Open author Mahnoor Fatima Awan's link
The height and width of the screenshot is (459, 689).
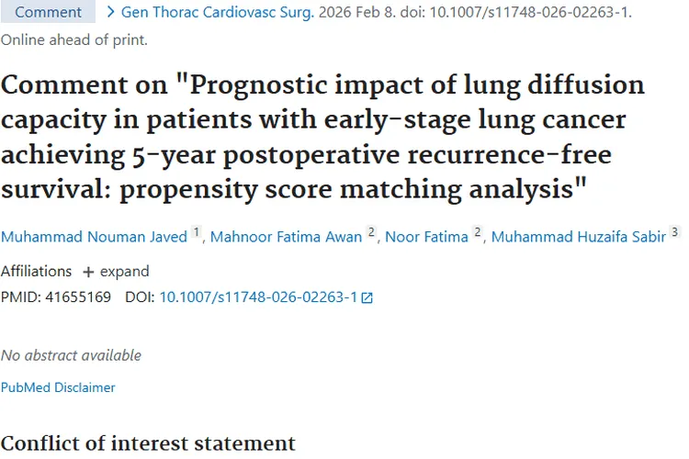287,238
